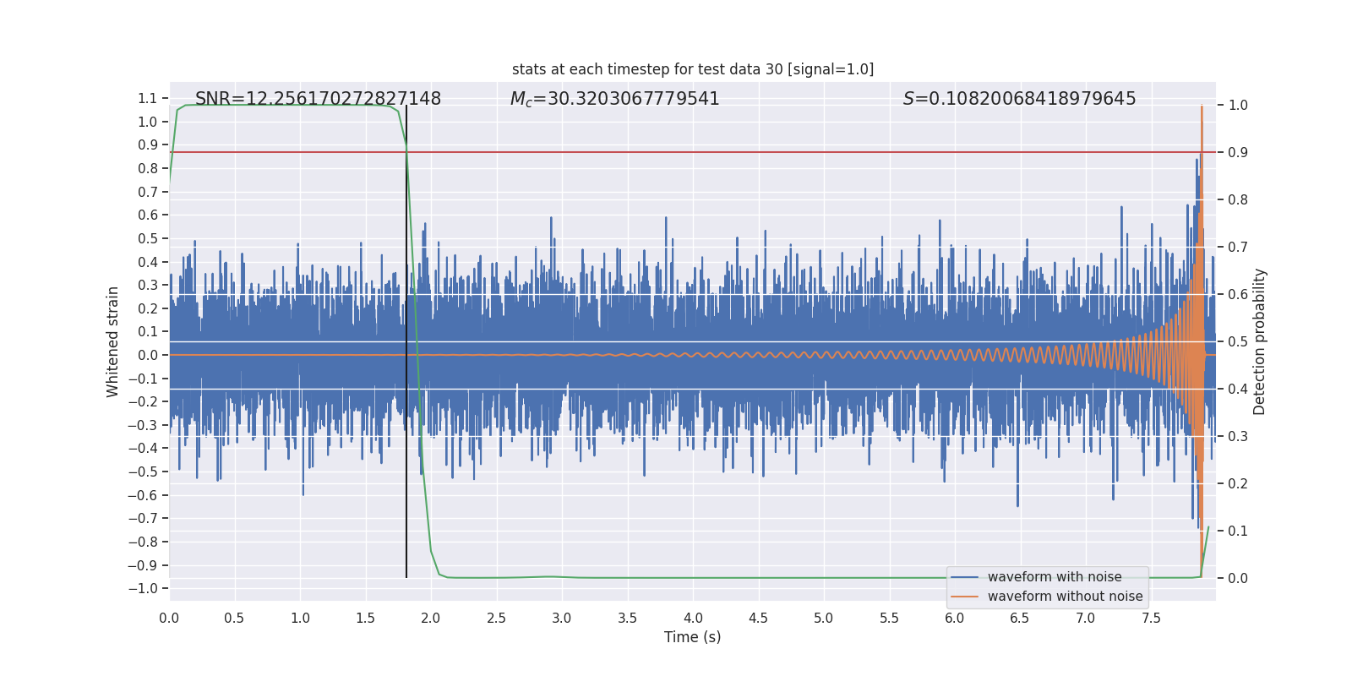Click the 'Time (s)' x-axis label
This screenshot has height=676, width=1352.
692,637
